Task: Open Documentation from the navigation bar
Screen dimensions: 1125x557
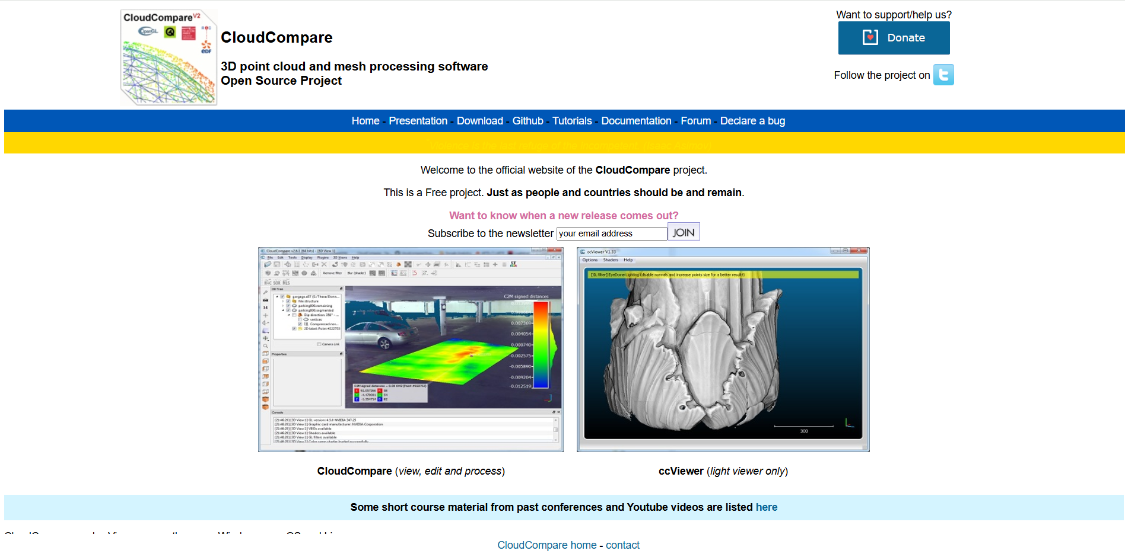Action: click(x=636, y=121)
